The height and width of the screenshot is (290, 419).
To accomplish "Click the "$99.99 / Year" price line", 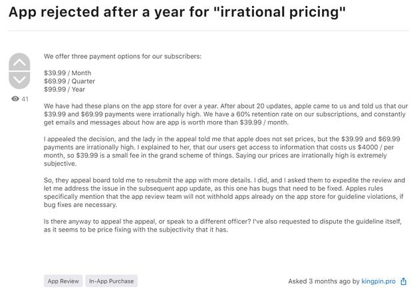I will [65, 89].
